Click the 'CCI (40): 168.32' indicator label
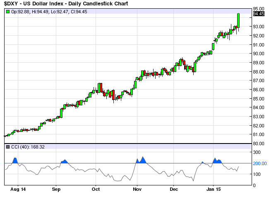Viewport: 269px width, 202px height. point(28,147)
